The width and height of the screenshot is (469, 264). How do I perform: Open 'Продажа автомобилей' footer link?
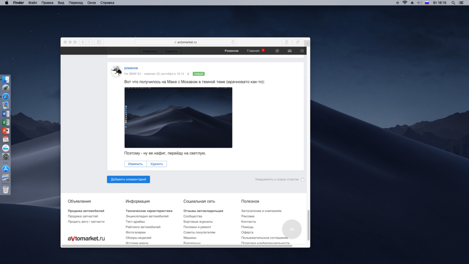[86, 211]
